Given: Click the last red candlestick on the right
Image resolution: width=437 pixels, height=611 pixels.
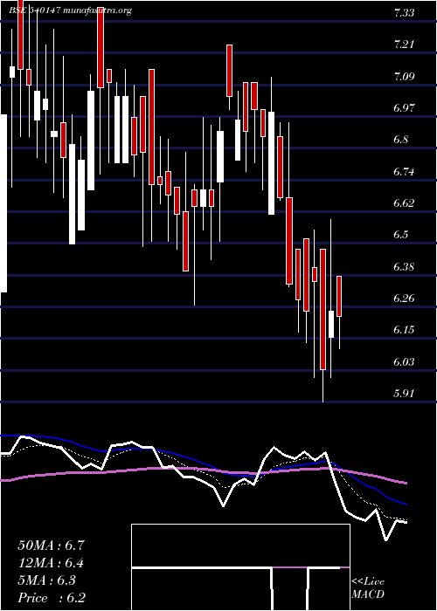Looking at the screenshot, I should pyautogui.click(x=339, y=296).
